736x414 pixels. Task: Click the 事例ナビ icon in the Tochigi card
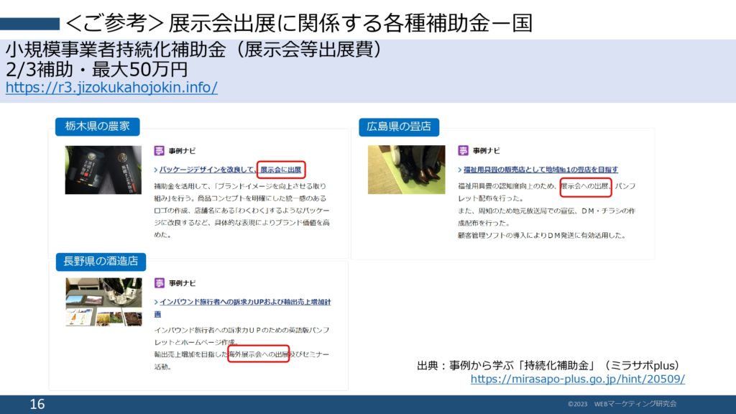click(x=160, y=151)
